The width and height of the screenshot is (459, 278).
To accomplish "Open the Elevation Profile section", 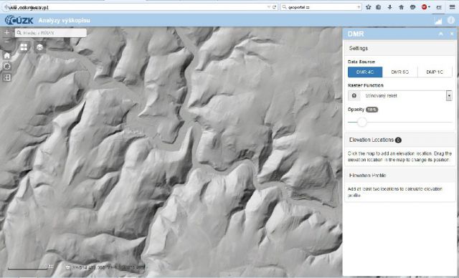I will point(400,176).
